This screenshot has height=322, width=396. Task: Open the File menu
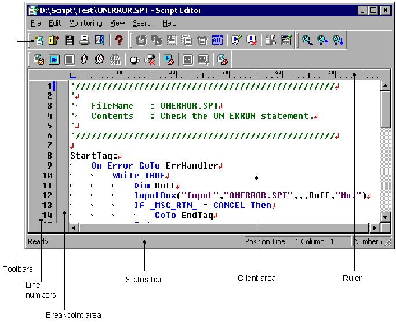36,23
